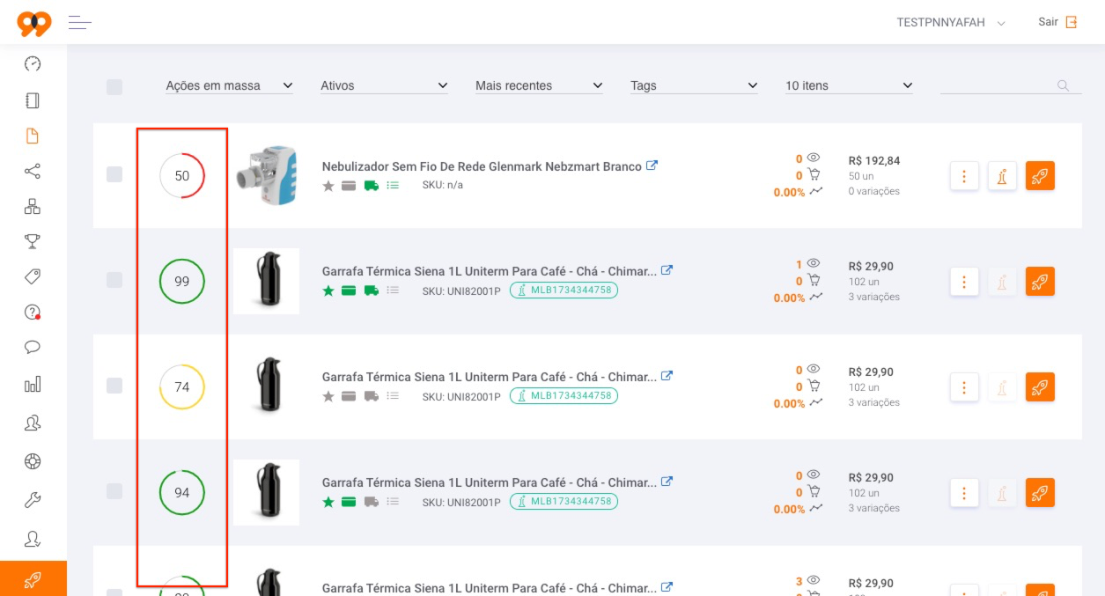Click orange rocket button in score 74 row
The width and height of the screenshot is (1105, 596).
click(x=1040, y=387)
